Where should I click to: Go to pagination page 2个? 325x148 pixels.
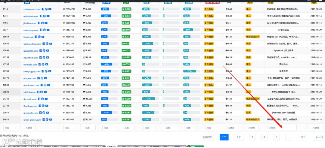239,137
